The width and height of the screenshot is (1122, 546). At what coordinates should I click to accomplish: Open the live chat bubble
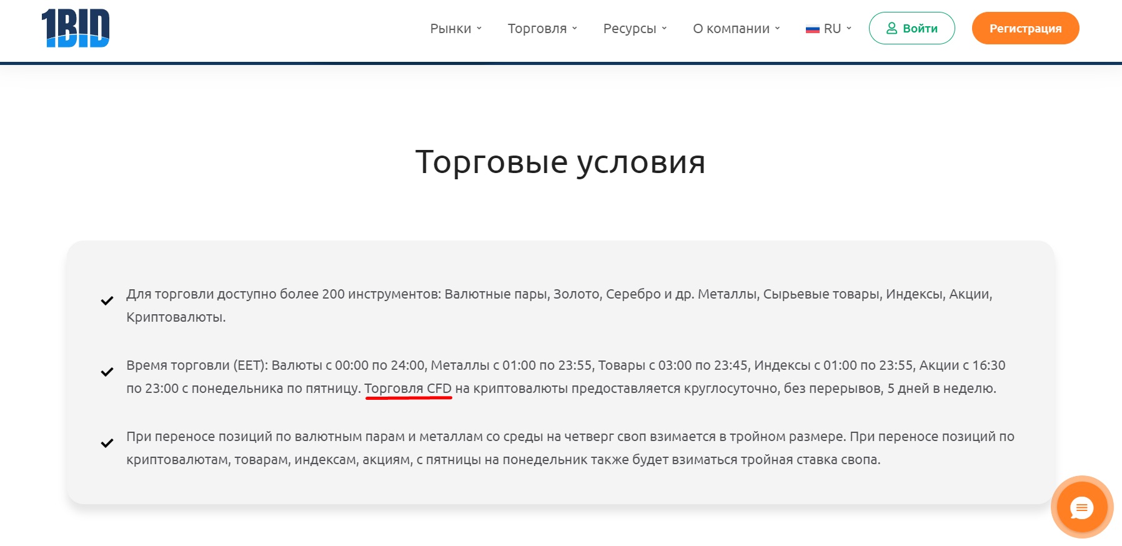click(x=1082, y=507)
